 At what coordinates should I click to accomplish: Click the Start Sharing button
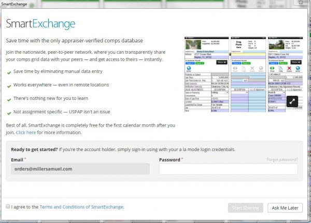click(246, 208)
